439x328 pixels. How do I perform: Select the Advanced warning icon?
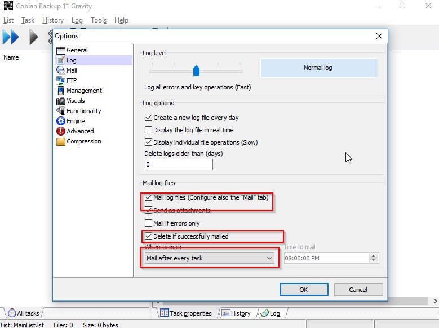pyautogui.click(x=61, y=131)
